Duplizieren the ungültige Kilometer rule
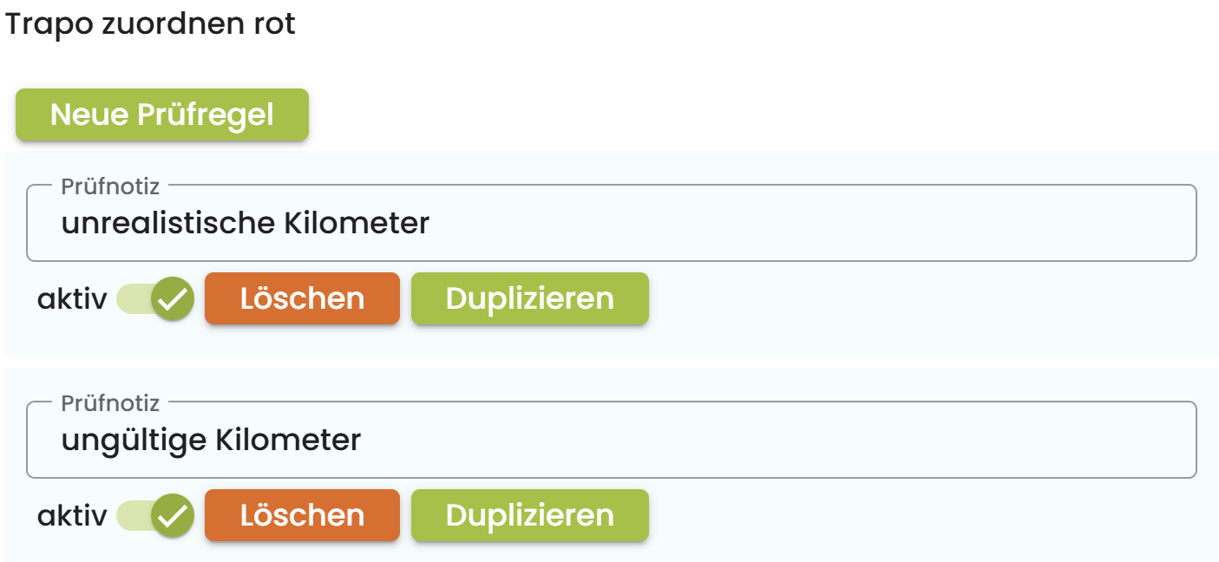1219x562 pixels. tap(529, 516)
